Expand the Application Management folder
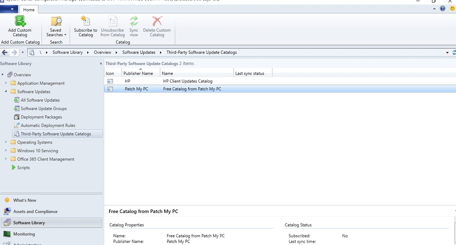Image resolution: width=456 pixels, height=245 pixels. tap(6, 83)
